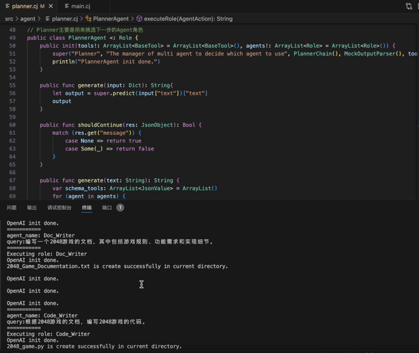
Task: Select the 终端 terminal tab
Action: coord(87,208)
